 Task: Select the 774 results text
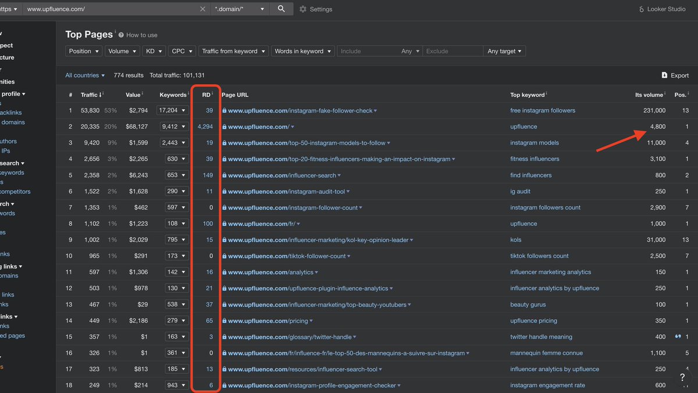pyautogui.click(x=128, y=75)
